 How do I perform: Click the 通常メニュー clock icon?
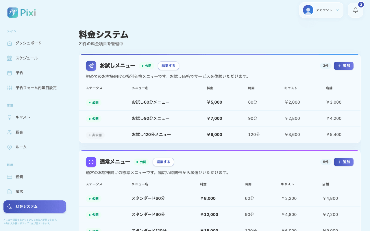click(91, 162)
